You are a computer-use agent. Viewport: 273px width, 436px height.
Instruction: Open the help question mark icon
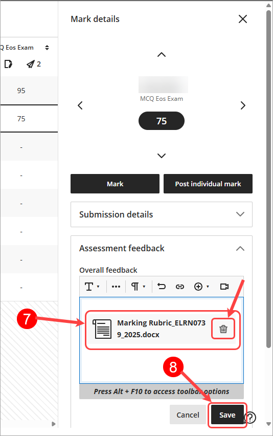pyautogui.click(x=250, y=418)
